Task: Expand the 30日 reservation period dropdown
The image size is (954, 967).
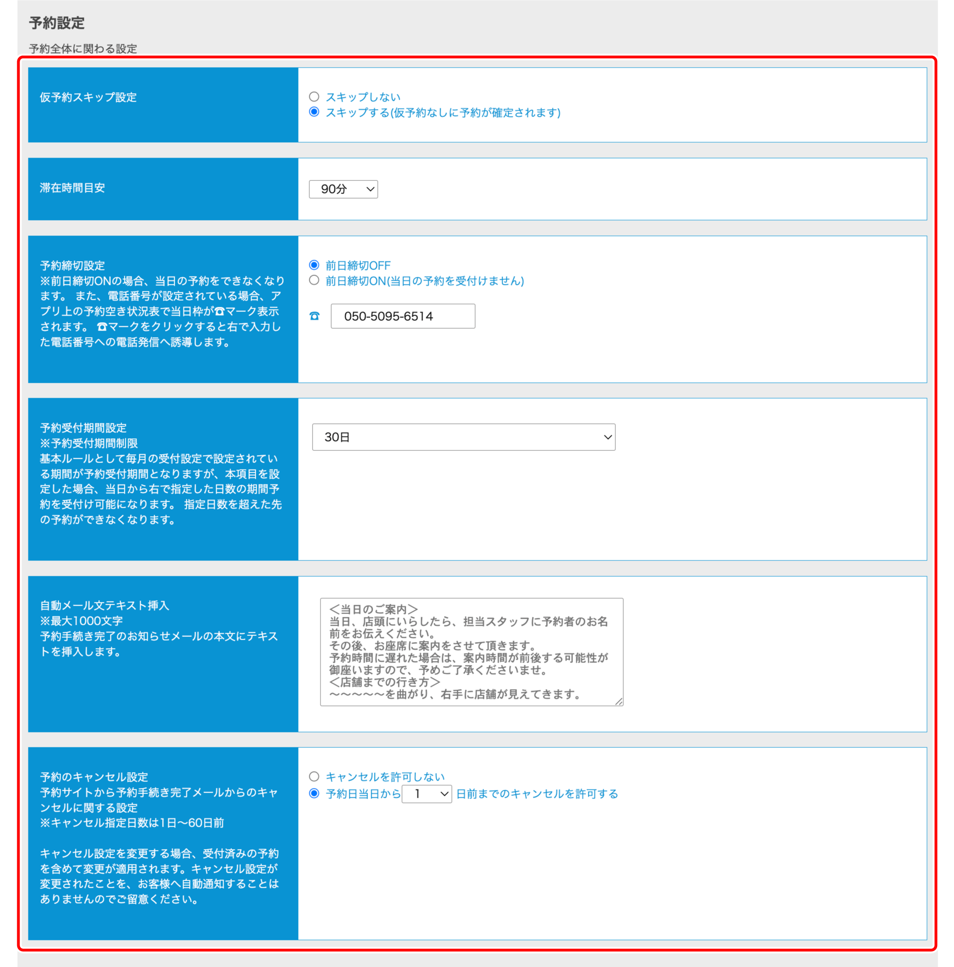Action: pyautogui.click(x=463, y=437)
